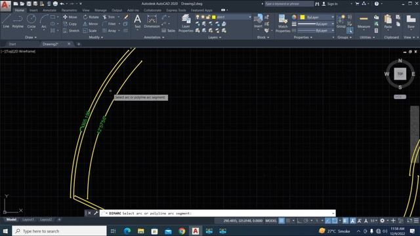Click the DIMARC command line input
Image resolution: width=420 pixels, height=236 pixels.
coord(217,213)
